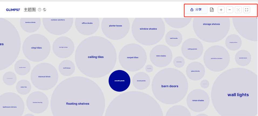
Task: Select the pocket doors bubble
Action: 243,58
